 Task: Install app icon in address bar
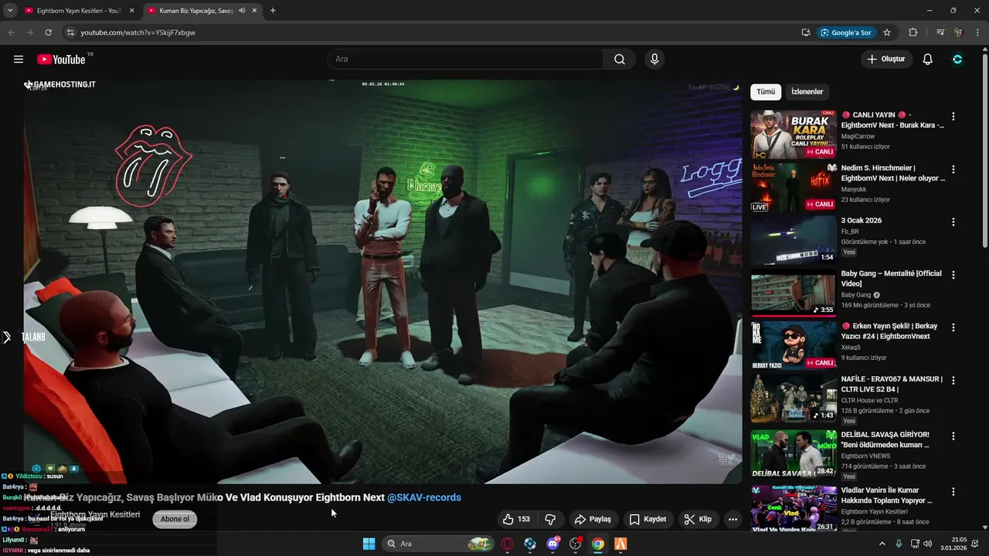(806, 32)
